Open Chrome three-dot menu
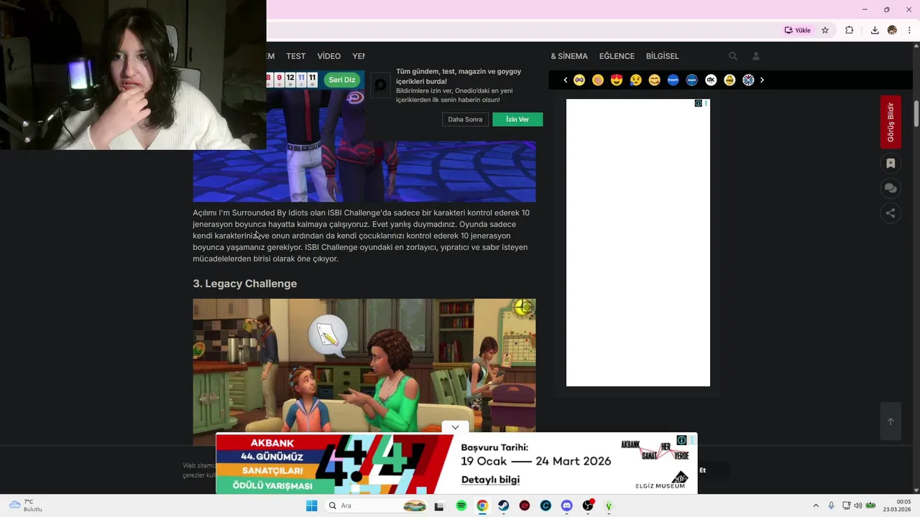The width and height of the screenshot is (920, 517). [x=910, y=30]
